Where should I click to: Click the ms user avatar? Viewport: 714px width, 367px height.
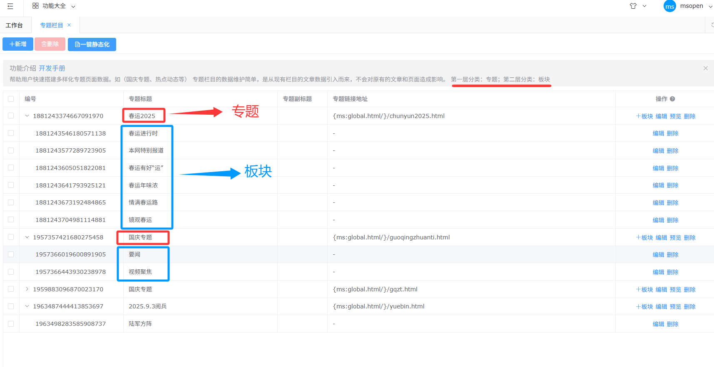pos(669,6)
